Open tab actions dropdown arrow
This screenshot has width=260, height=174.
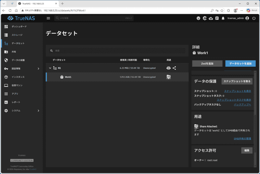click(x=4, y=4)
